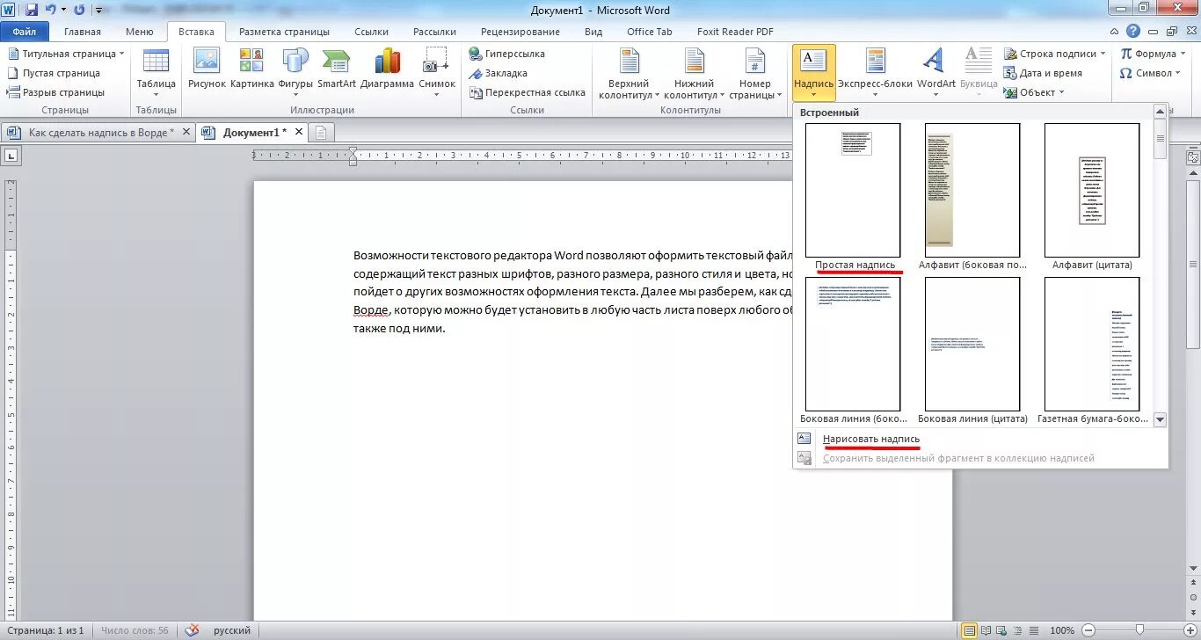This screenshot has width=1201, height=640.
Task: Open the Office Tab ribbon tab
Action: pos(649,32)
